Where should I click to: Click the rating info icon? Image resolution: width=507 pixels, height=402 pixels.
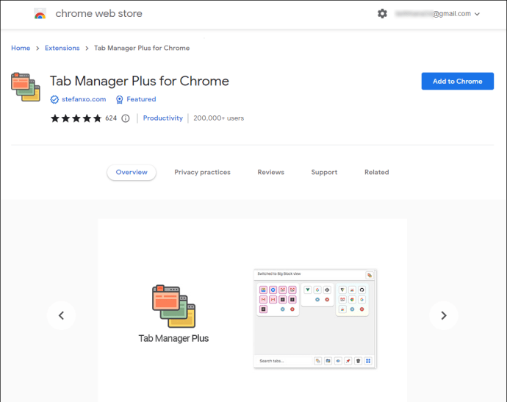126,119
